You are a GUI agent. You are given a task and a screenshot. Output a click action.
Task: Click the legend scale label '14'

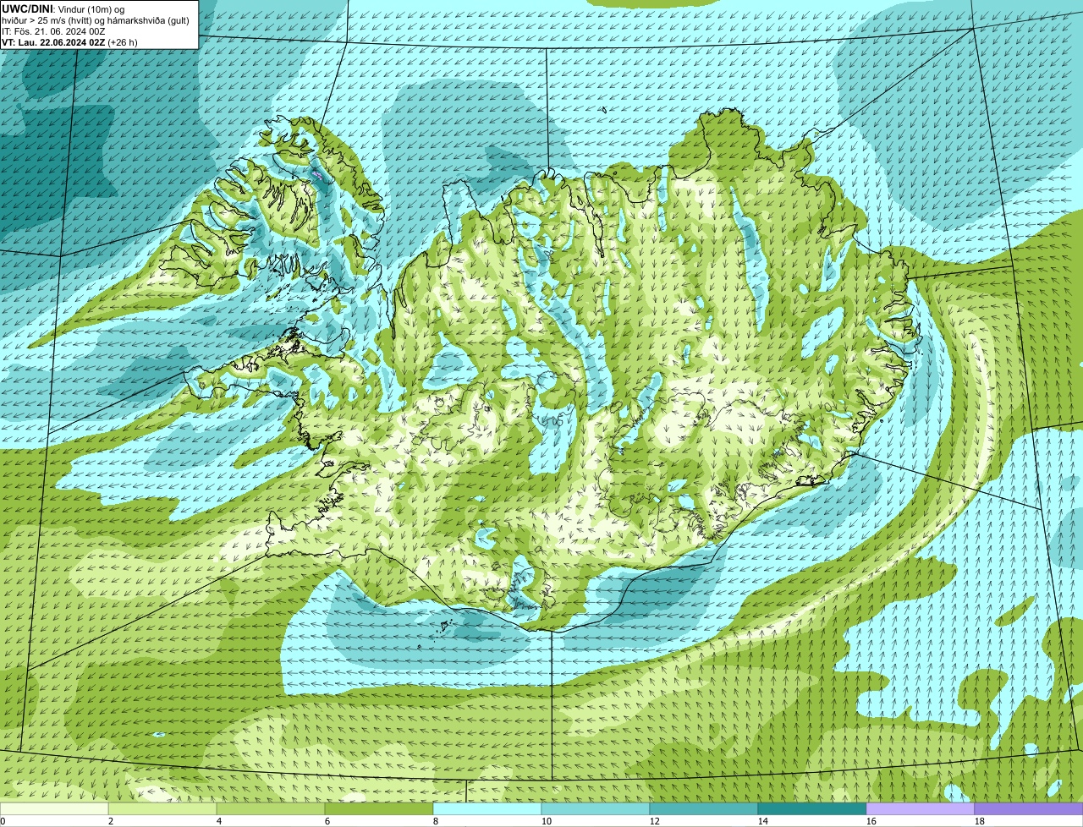(763, 821)
